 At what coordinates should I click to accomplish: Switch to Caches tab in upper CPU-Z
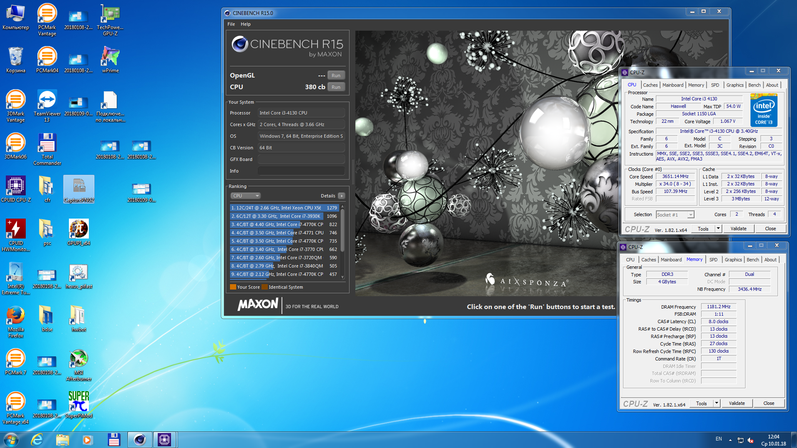650,85
